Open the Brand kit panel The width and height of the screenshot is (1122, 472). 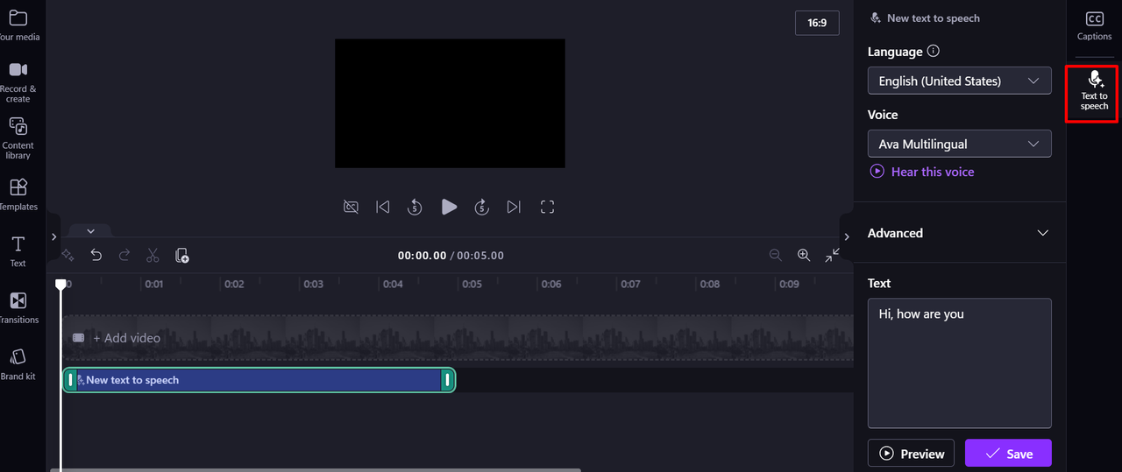coord(18,363)
